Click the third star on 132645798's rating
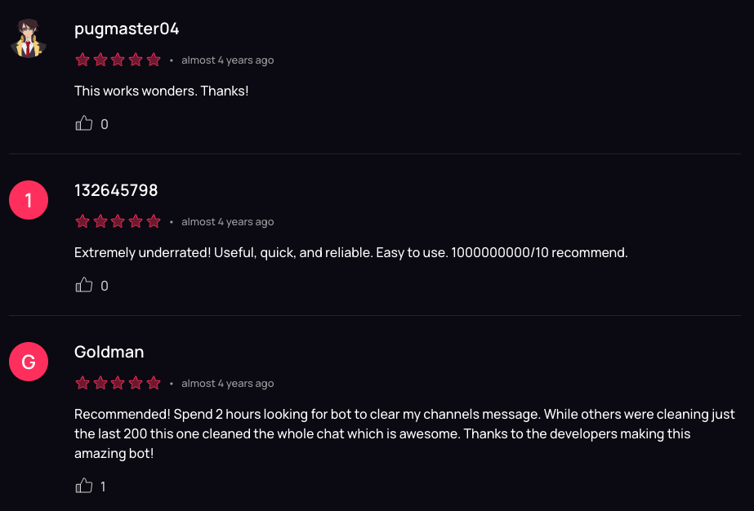754x511 pixels. pyautogui.click(x=118, y=220)
